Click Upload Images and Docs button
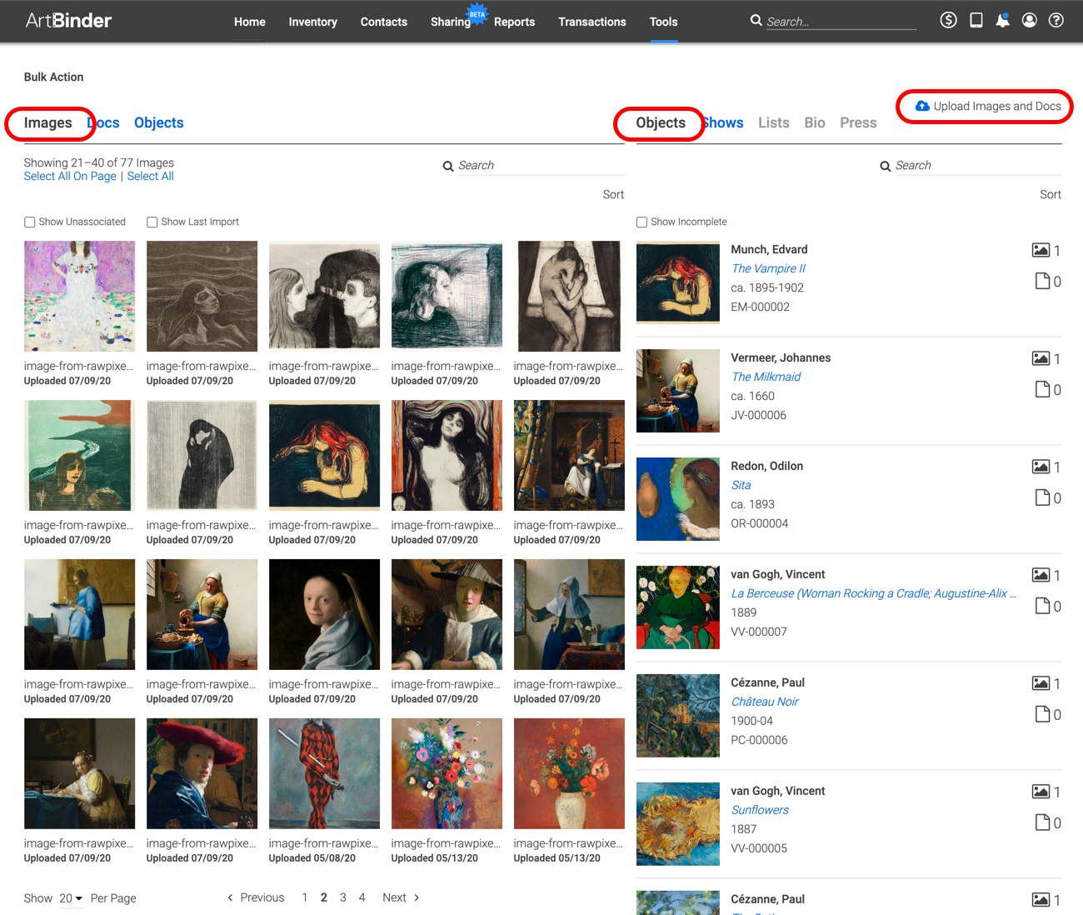The width and height of the screenshot is (1083, 915). point(988,106)
